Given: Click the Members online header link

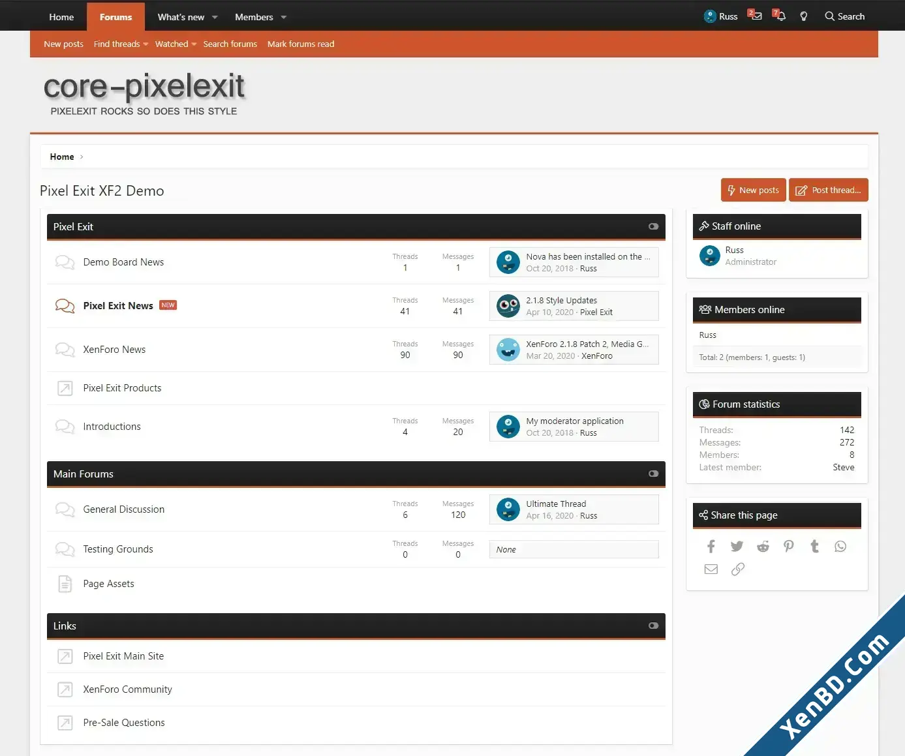Looking at the screenshot, I should (750, 310).
